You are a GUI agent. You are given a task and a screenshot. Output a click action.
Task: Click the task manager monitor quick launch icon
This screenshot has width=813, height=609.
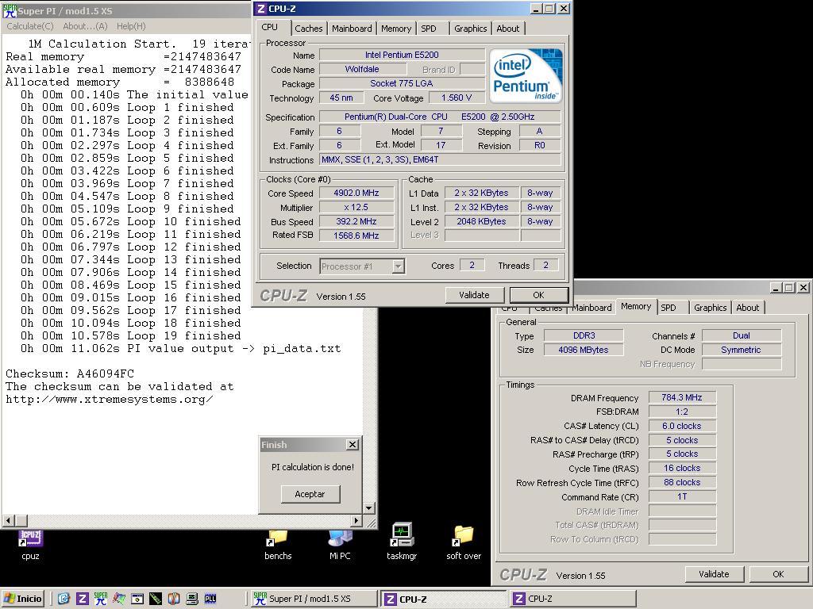tap(192, 599)
